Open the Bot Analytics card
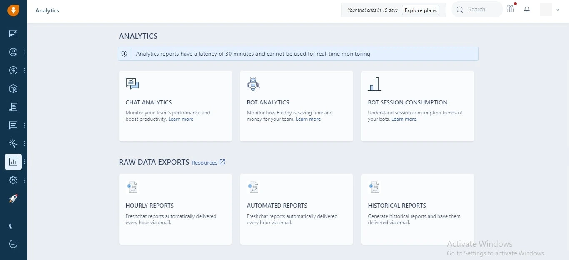The image size is (569, 260). click(x=297, y=106)
